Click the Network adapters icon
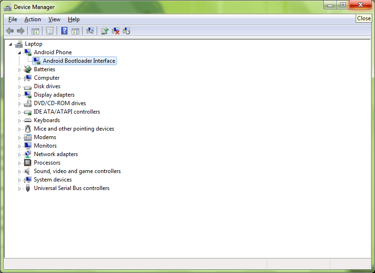The width and height of the screenshot is (375, 273). pos(28,154)
